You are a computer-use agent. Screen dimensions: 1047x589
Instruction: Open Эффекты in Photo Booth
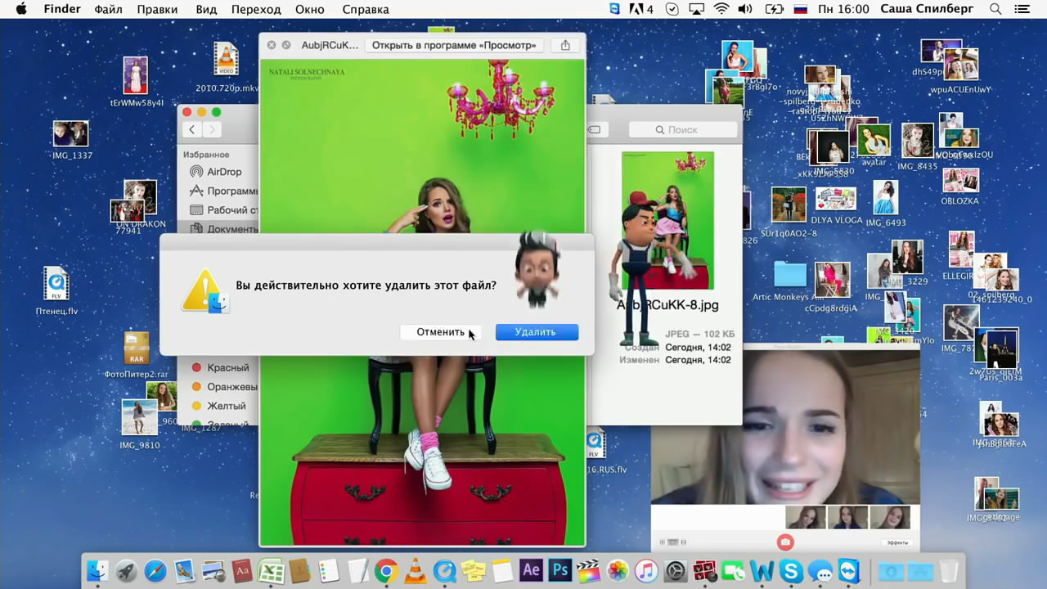897,542
